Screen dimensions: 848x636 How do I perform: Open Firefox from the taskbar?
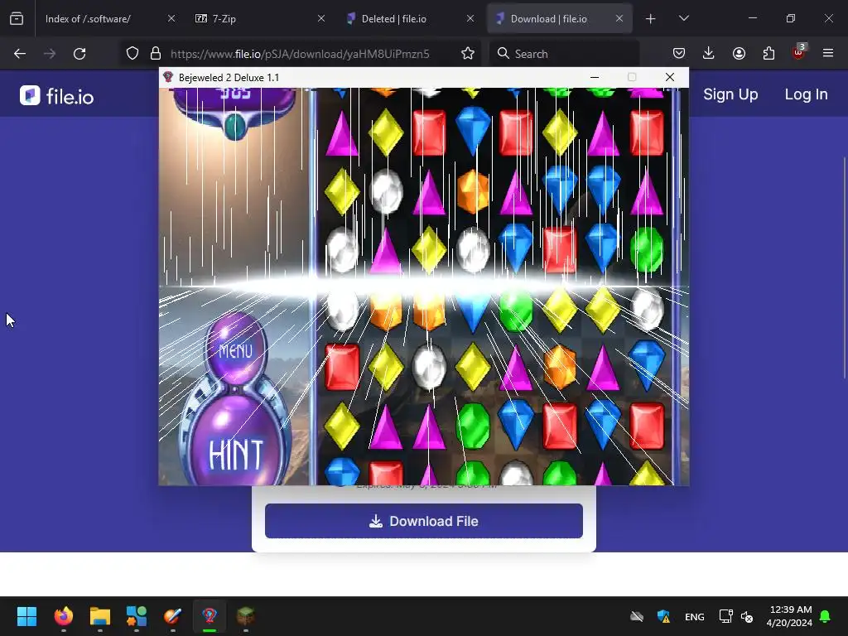click(x=64, y=616)
